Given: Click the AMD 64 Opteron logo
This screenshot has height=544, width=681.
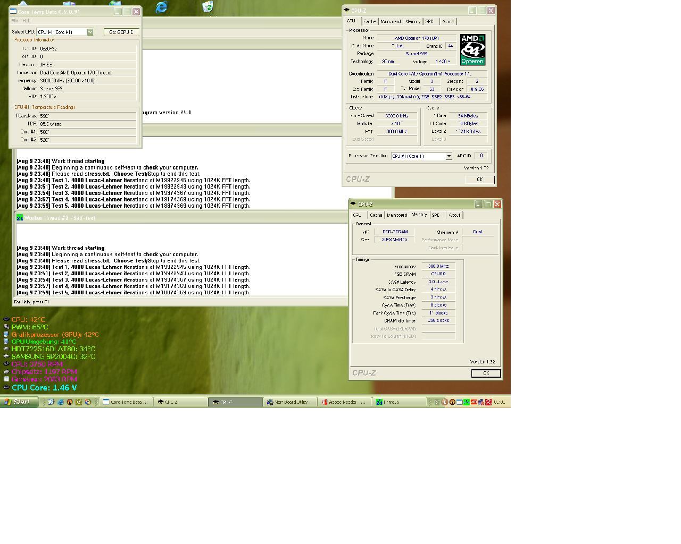Looking at the screenshot, I should pos(472,49).
